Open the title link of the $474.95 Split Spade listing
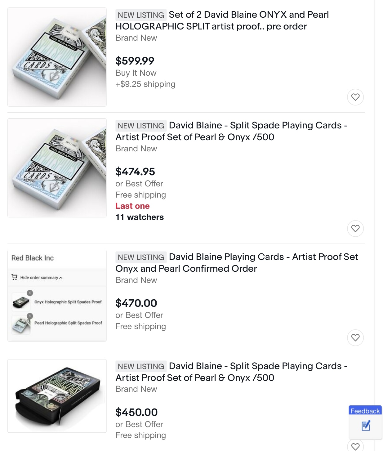The image size is (383, 451). (x=231, y=131)
